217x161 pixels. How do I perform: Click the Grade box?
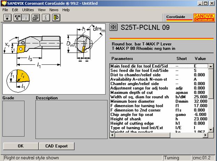14,119
